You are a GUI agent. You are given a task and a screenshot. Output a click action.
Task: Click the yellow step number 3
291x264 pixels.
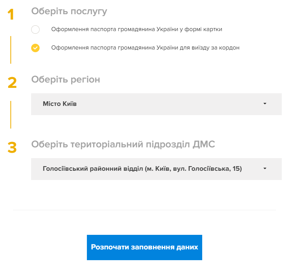pyautogui.click(x=12, y=148)
